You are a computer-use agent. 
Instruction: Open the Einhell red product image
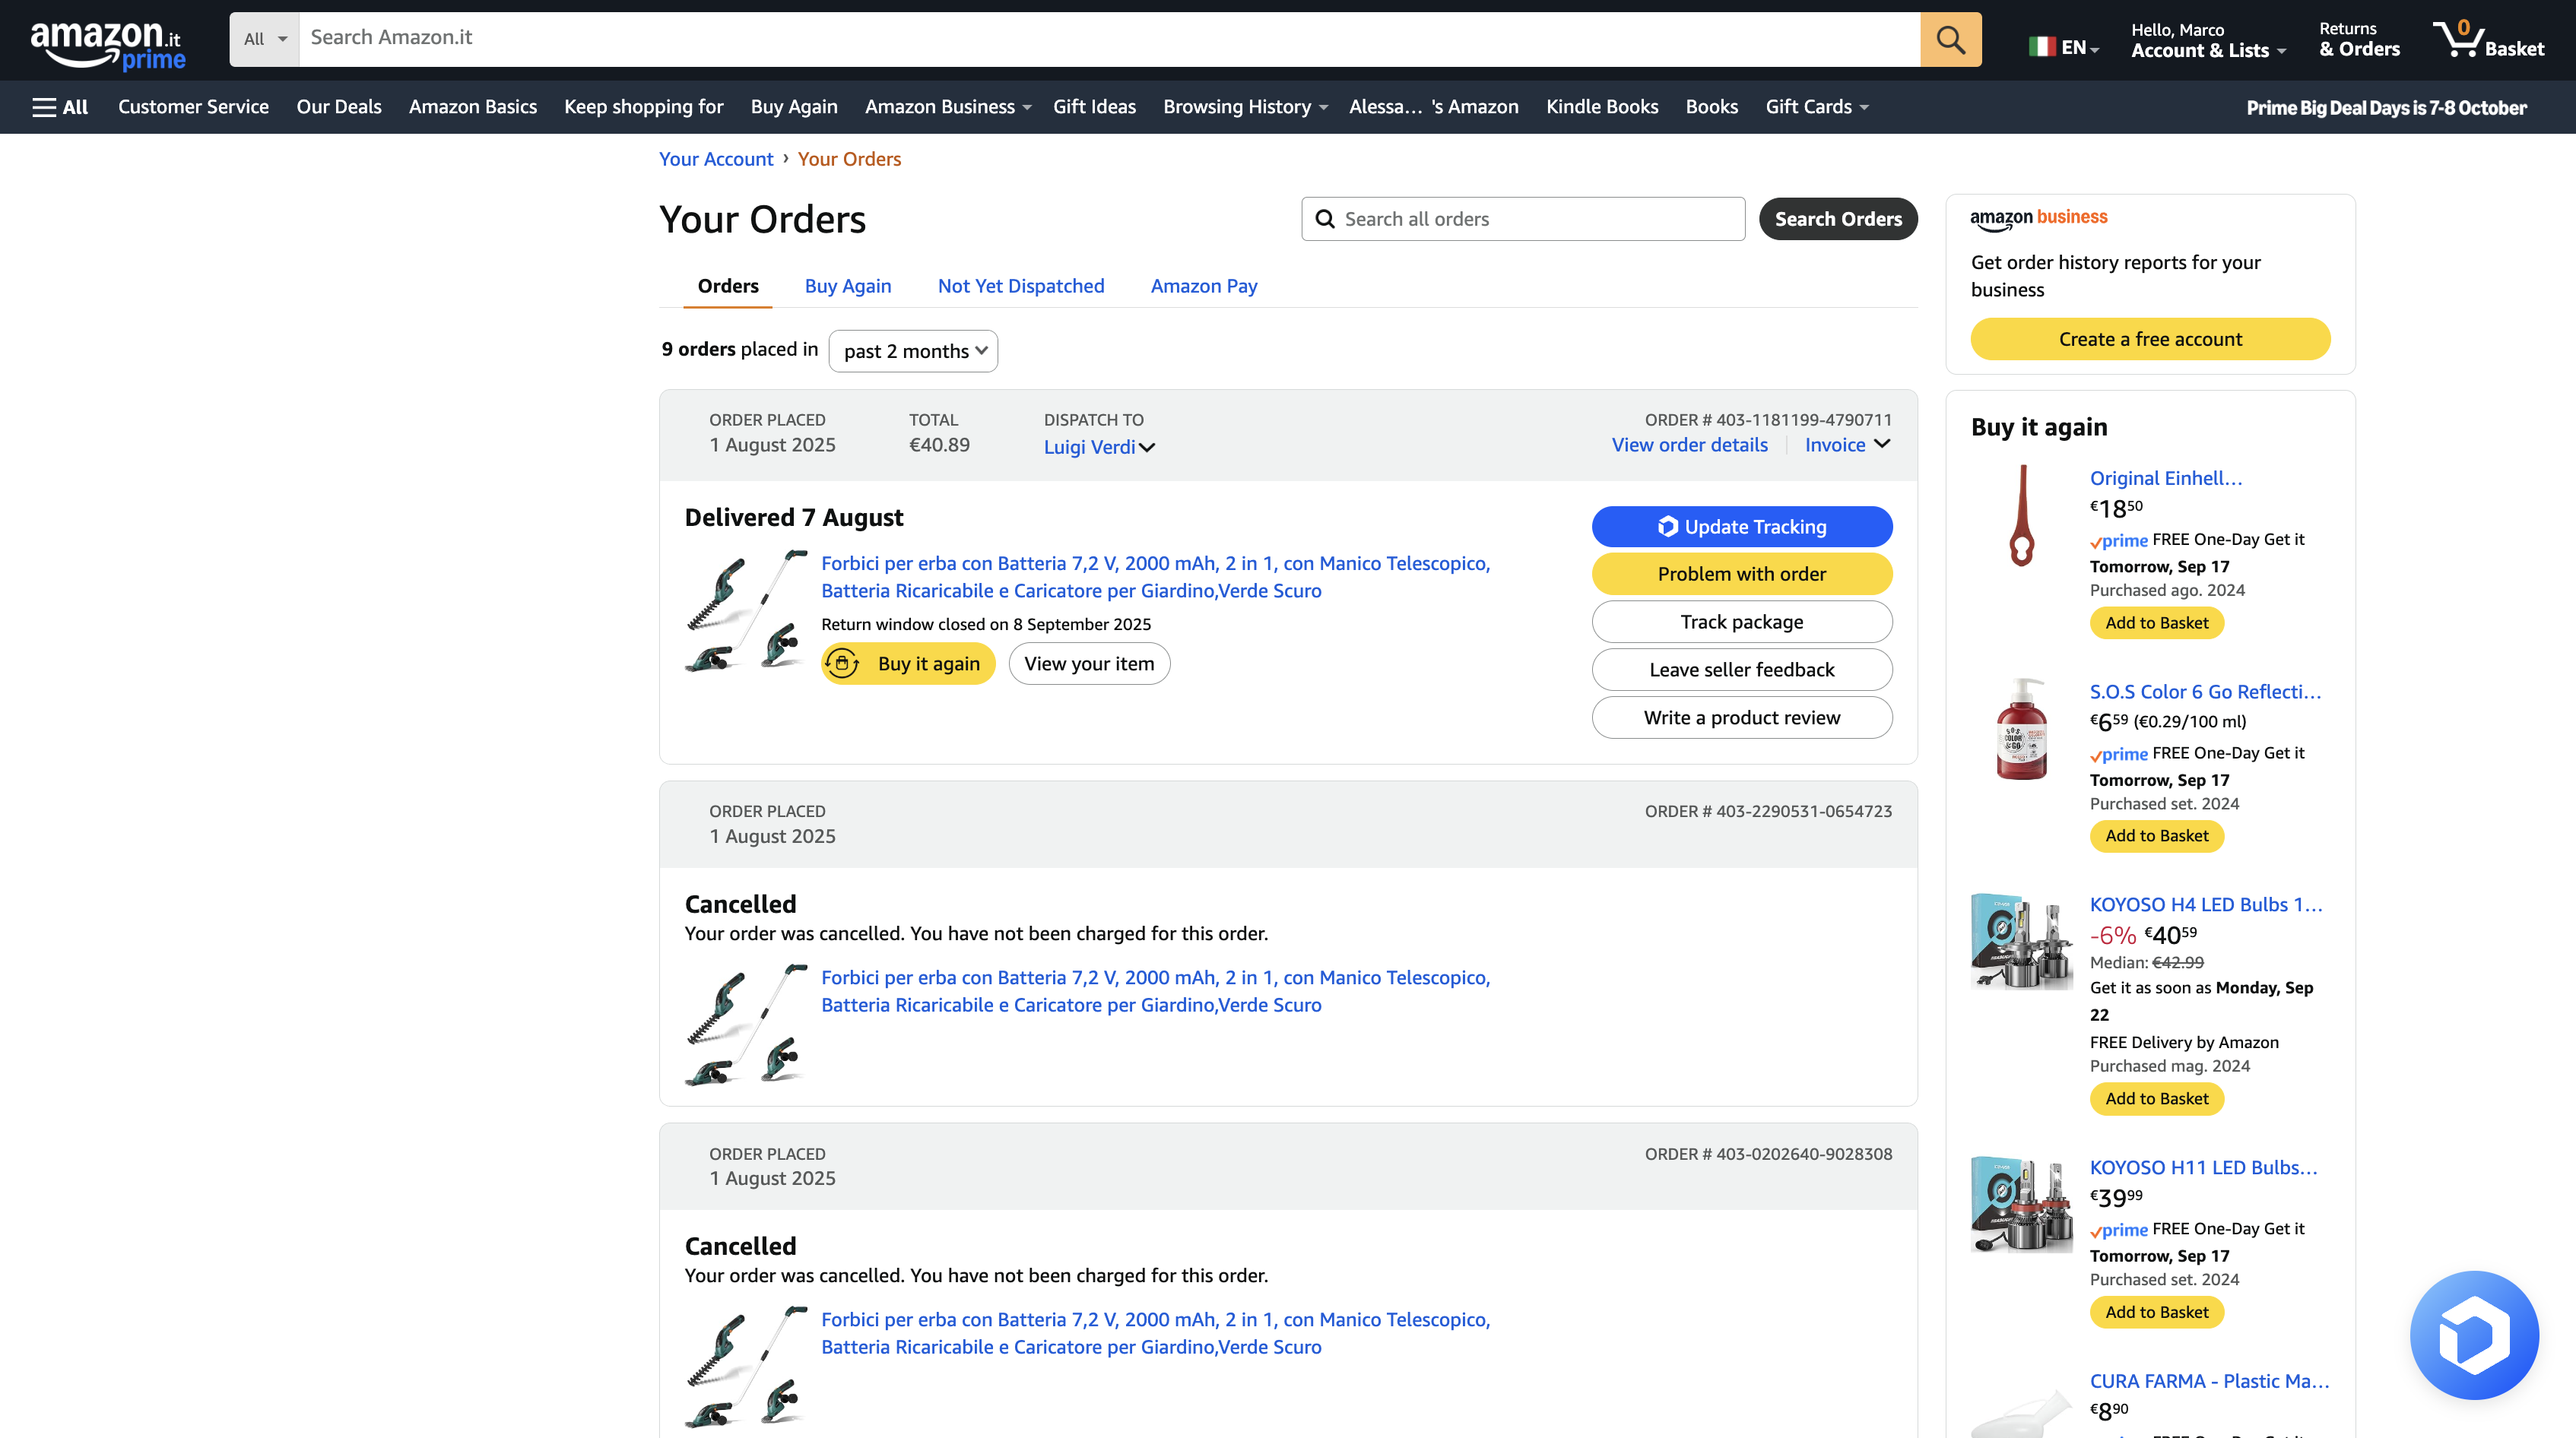[2021, 515]
